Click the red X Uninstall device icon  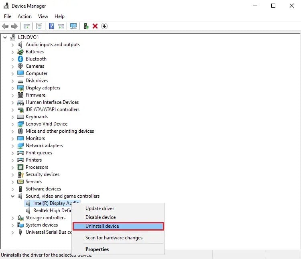(95, 26)
